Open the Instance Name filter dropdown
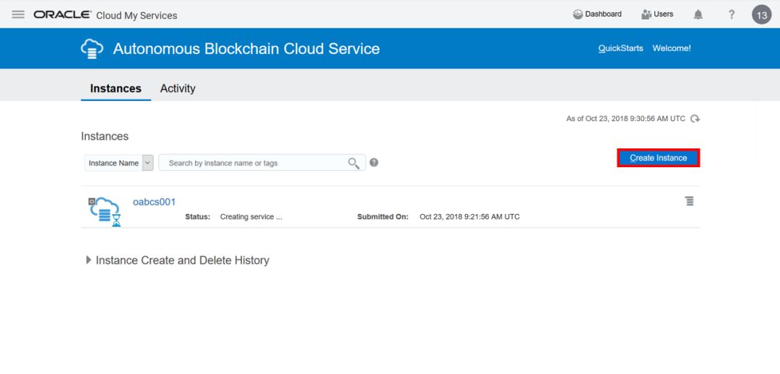780x374 pixels. tap(147, 163)
